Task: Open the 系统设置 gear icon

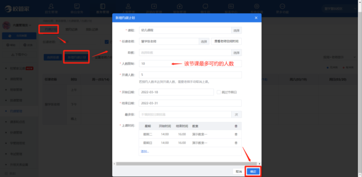Action: [257, 6]
